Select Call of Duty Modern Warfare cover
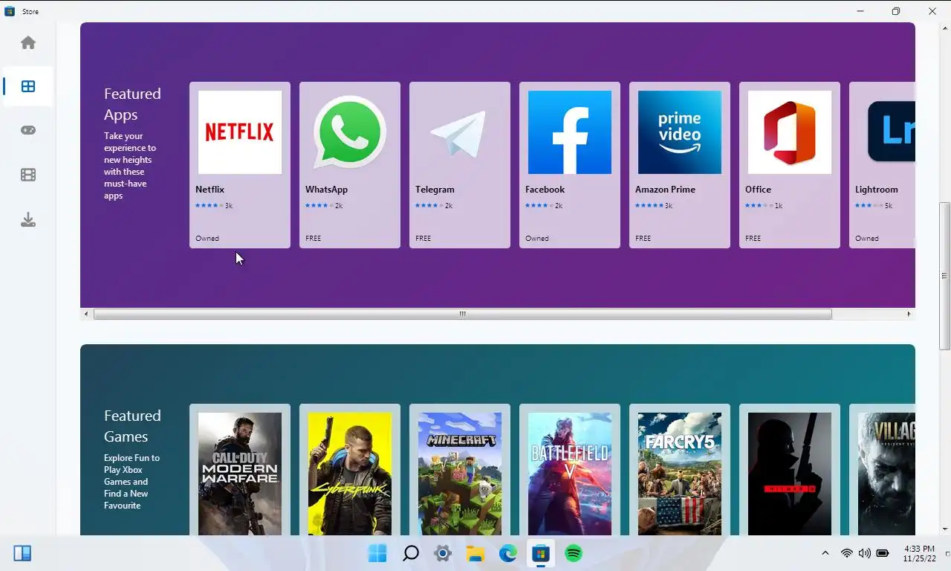This screenshot has height=571, width=951. click(x=240, y=474)
